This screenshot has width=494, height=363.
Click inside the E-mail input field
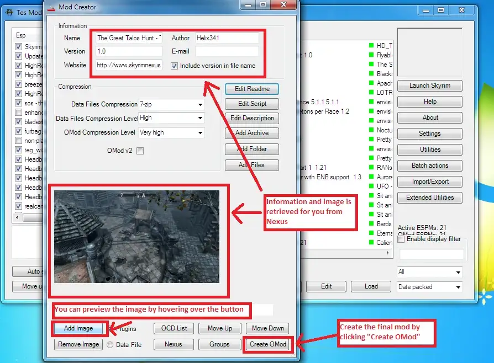click(x=228, y=51)
